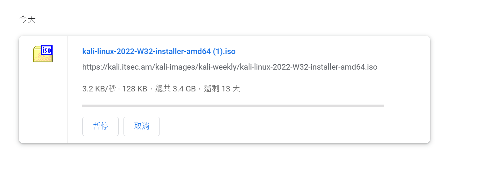Viewport: 477px width, 187px height.
Task: Pause the download with the 暫停 button
Action: [x=100, y=126]
